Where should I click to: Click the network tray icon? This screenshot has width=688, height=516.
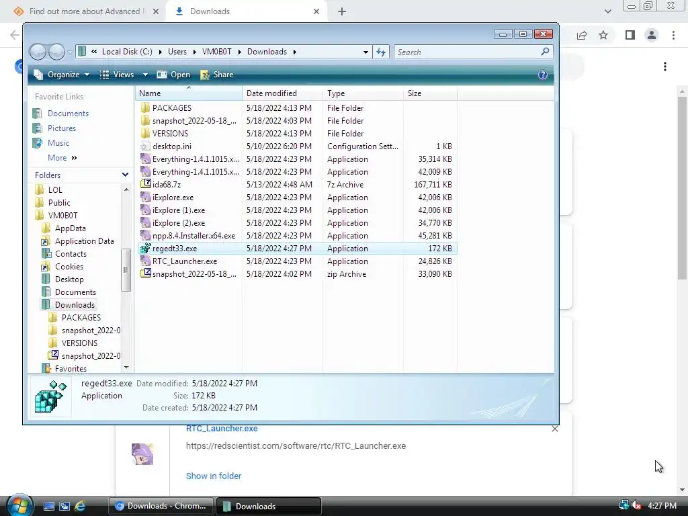623,505
